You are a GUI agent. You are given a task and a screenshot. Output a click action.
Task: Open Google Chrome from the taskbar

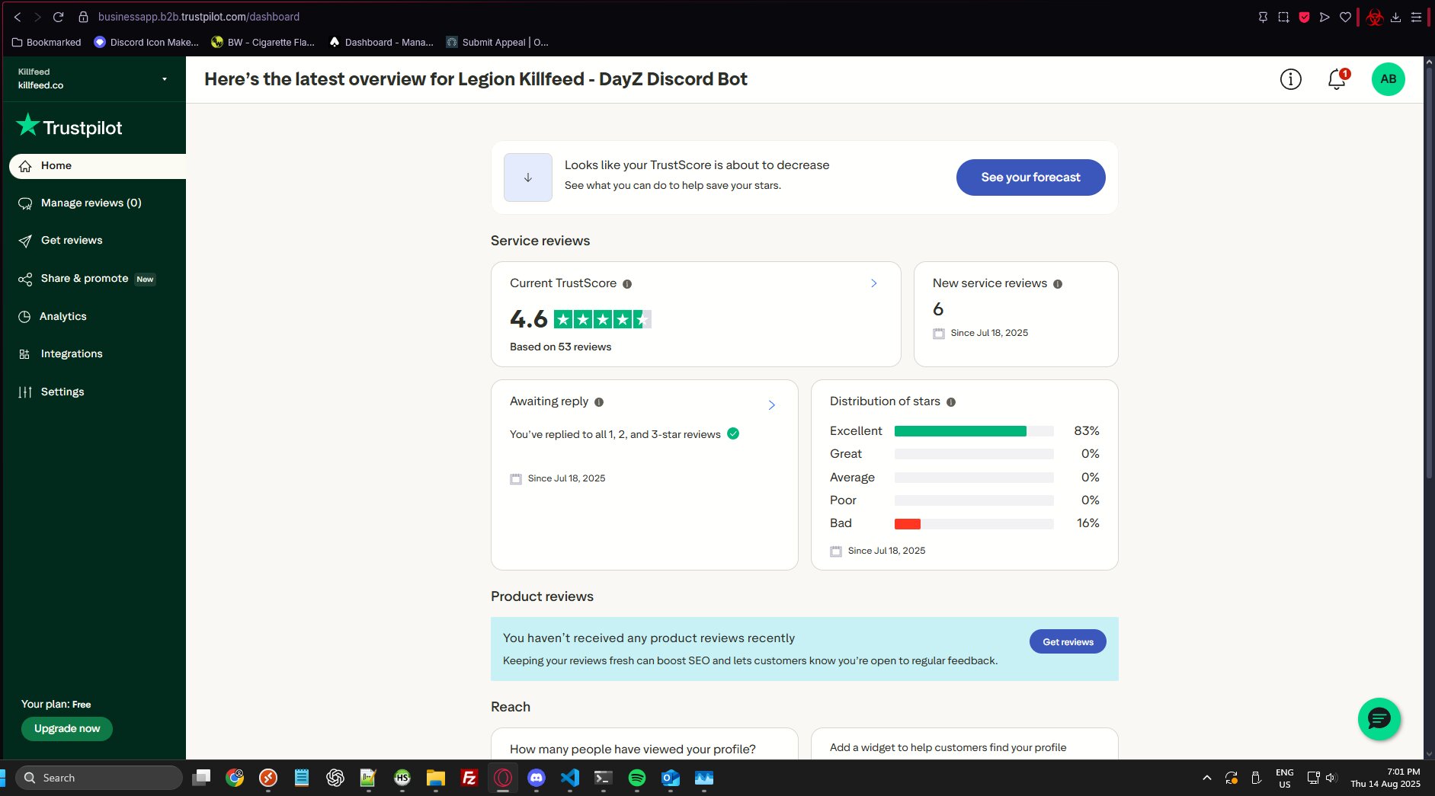(235, 778)
